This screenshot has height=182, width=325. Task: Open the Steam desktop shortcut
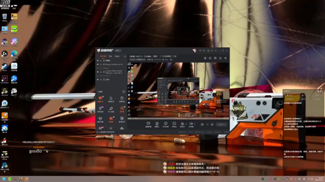pyautogui.click(x=4, y=67)
